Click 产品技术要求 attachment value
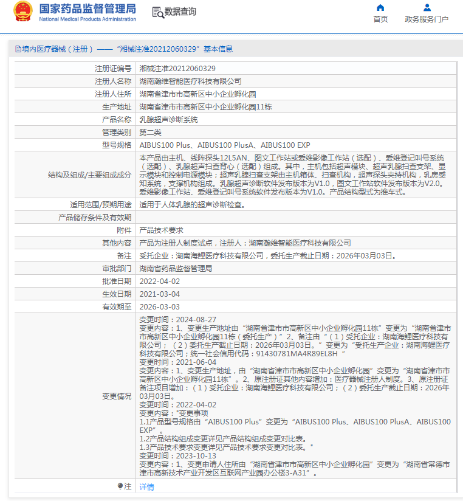This screenshot has height=501, width=463. click(x=161, y=230)
